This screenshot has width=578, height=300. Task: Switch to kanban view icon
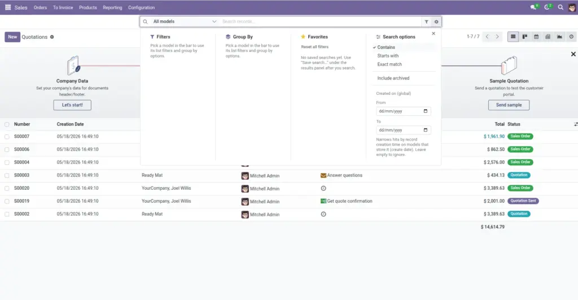click(x=524, y=37)
